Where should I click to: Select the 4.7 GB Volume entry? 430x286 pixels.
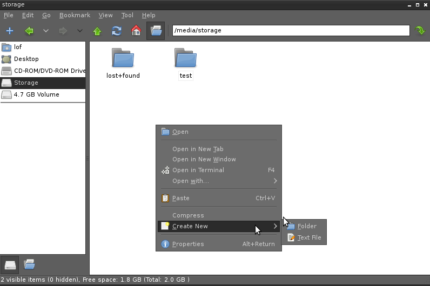point(43,94)
